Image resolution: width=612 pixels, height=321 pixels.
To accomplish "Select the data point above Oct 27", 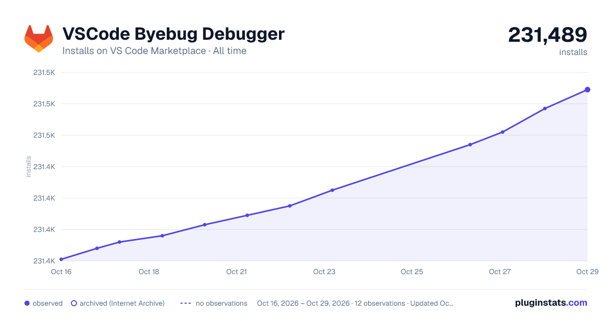I will 502,132.
